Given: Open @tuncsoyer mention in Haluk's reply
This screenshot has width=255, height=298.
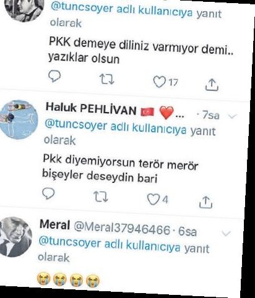Looking at the screenshot, I should pos(76,125).
